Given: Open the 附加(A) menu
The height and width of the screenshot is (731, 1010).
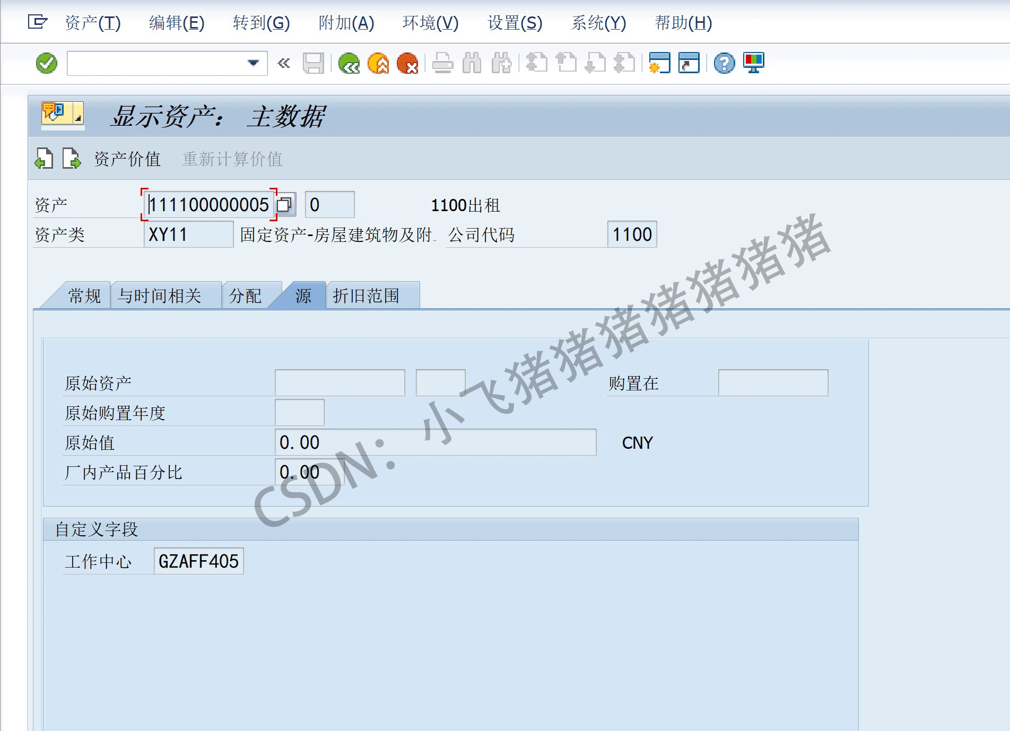Looking at the screenshot, I should pyautogui.click(x=346, y=23).
